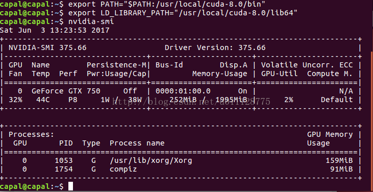Select the fan speed '32%'
This screenshot has height=192, width=373.
[15, 100]
